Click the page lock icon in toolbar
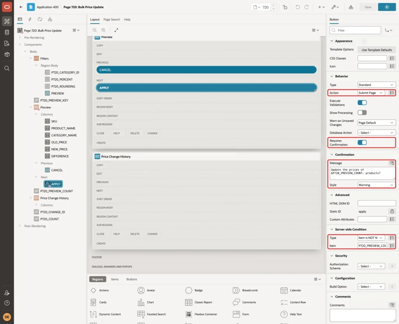 (285, 7)
